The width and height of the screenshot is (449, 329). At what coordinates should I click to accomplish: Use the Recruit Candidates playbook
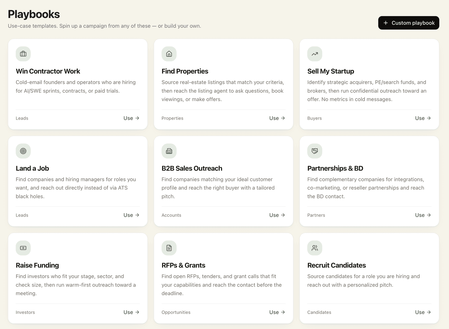[423, 312]
